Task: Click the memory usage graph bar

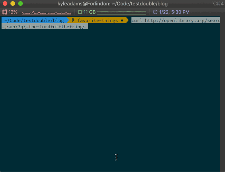Action: [x=121, y=12]
